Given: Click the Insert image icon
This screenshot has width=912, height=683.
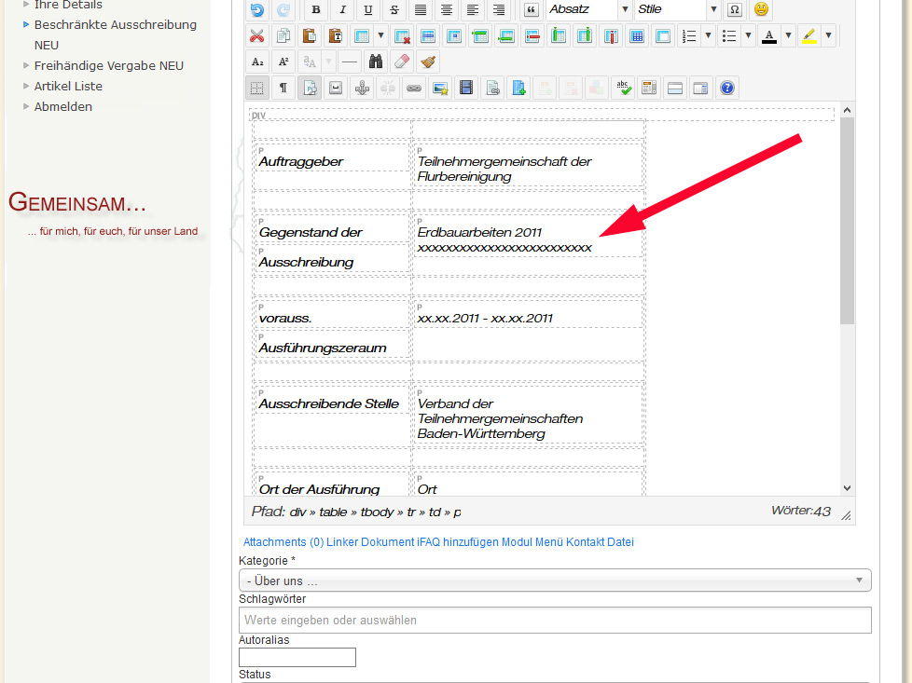Looking at the screenshot, I should 440,89.
